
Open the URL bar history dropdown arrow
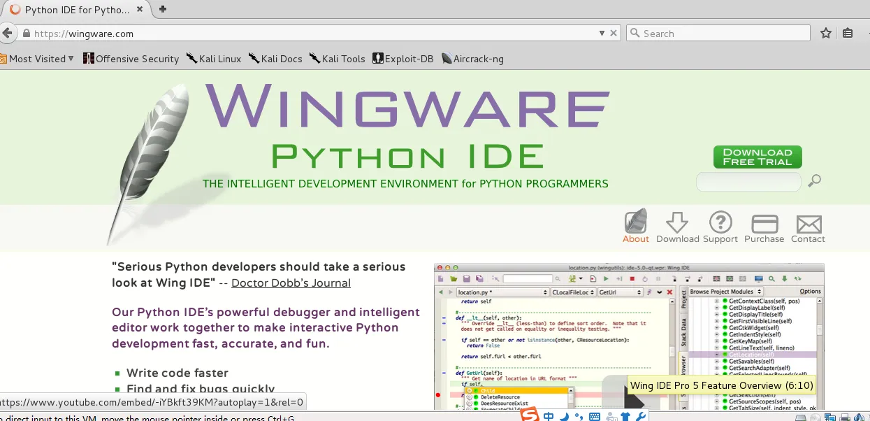[x=602, y=34]
